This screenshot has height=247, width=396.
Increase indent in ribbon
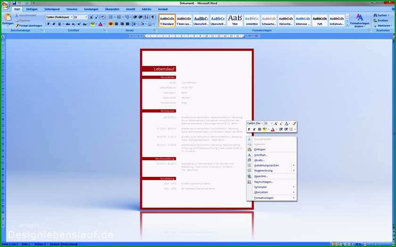140,17
